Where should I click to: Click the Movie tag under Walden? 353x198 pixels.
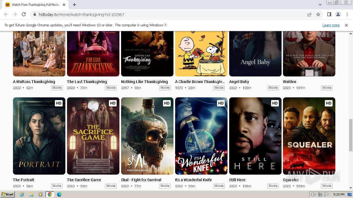pos(327,88)
